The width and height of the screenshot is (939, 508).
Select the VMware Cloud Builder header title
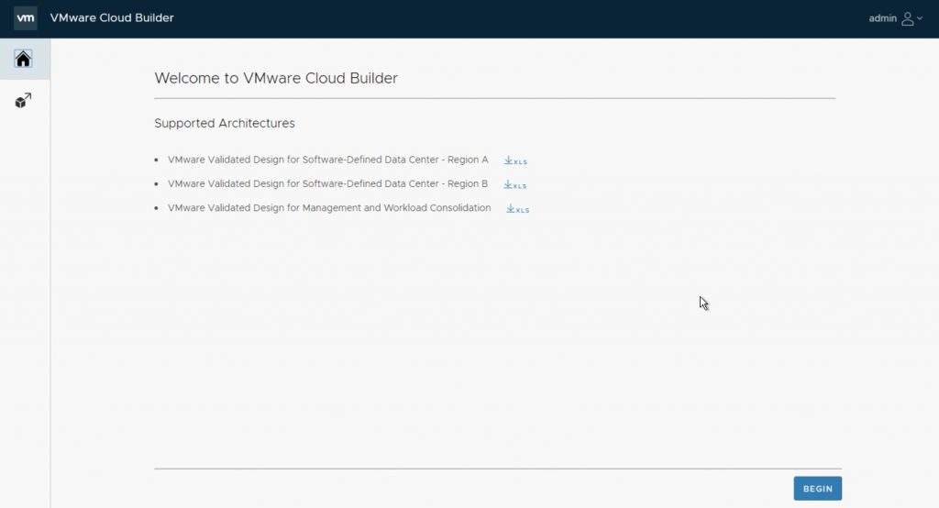(x=112, y=18)
